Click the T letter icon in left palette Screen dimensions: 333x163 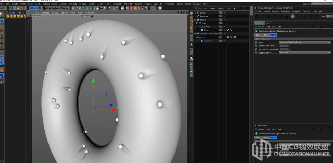18,16
